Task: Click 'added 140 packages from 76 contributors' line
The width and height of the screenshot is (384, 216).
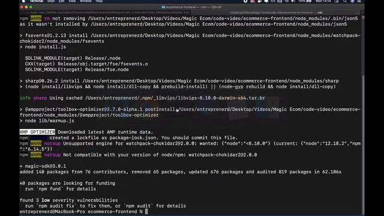Action: point(181,172)
